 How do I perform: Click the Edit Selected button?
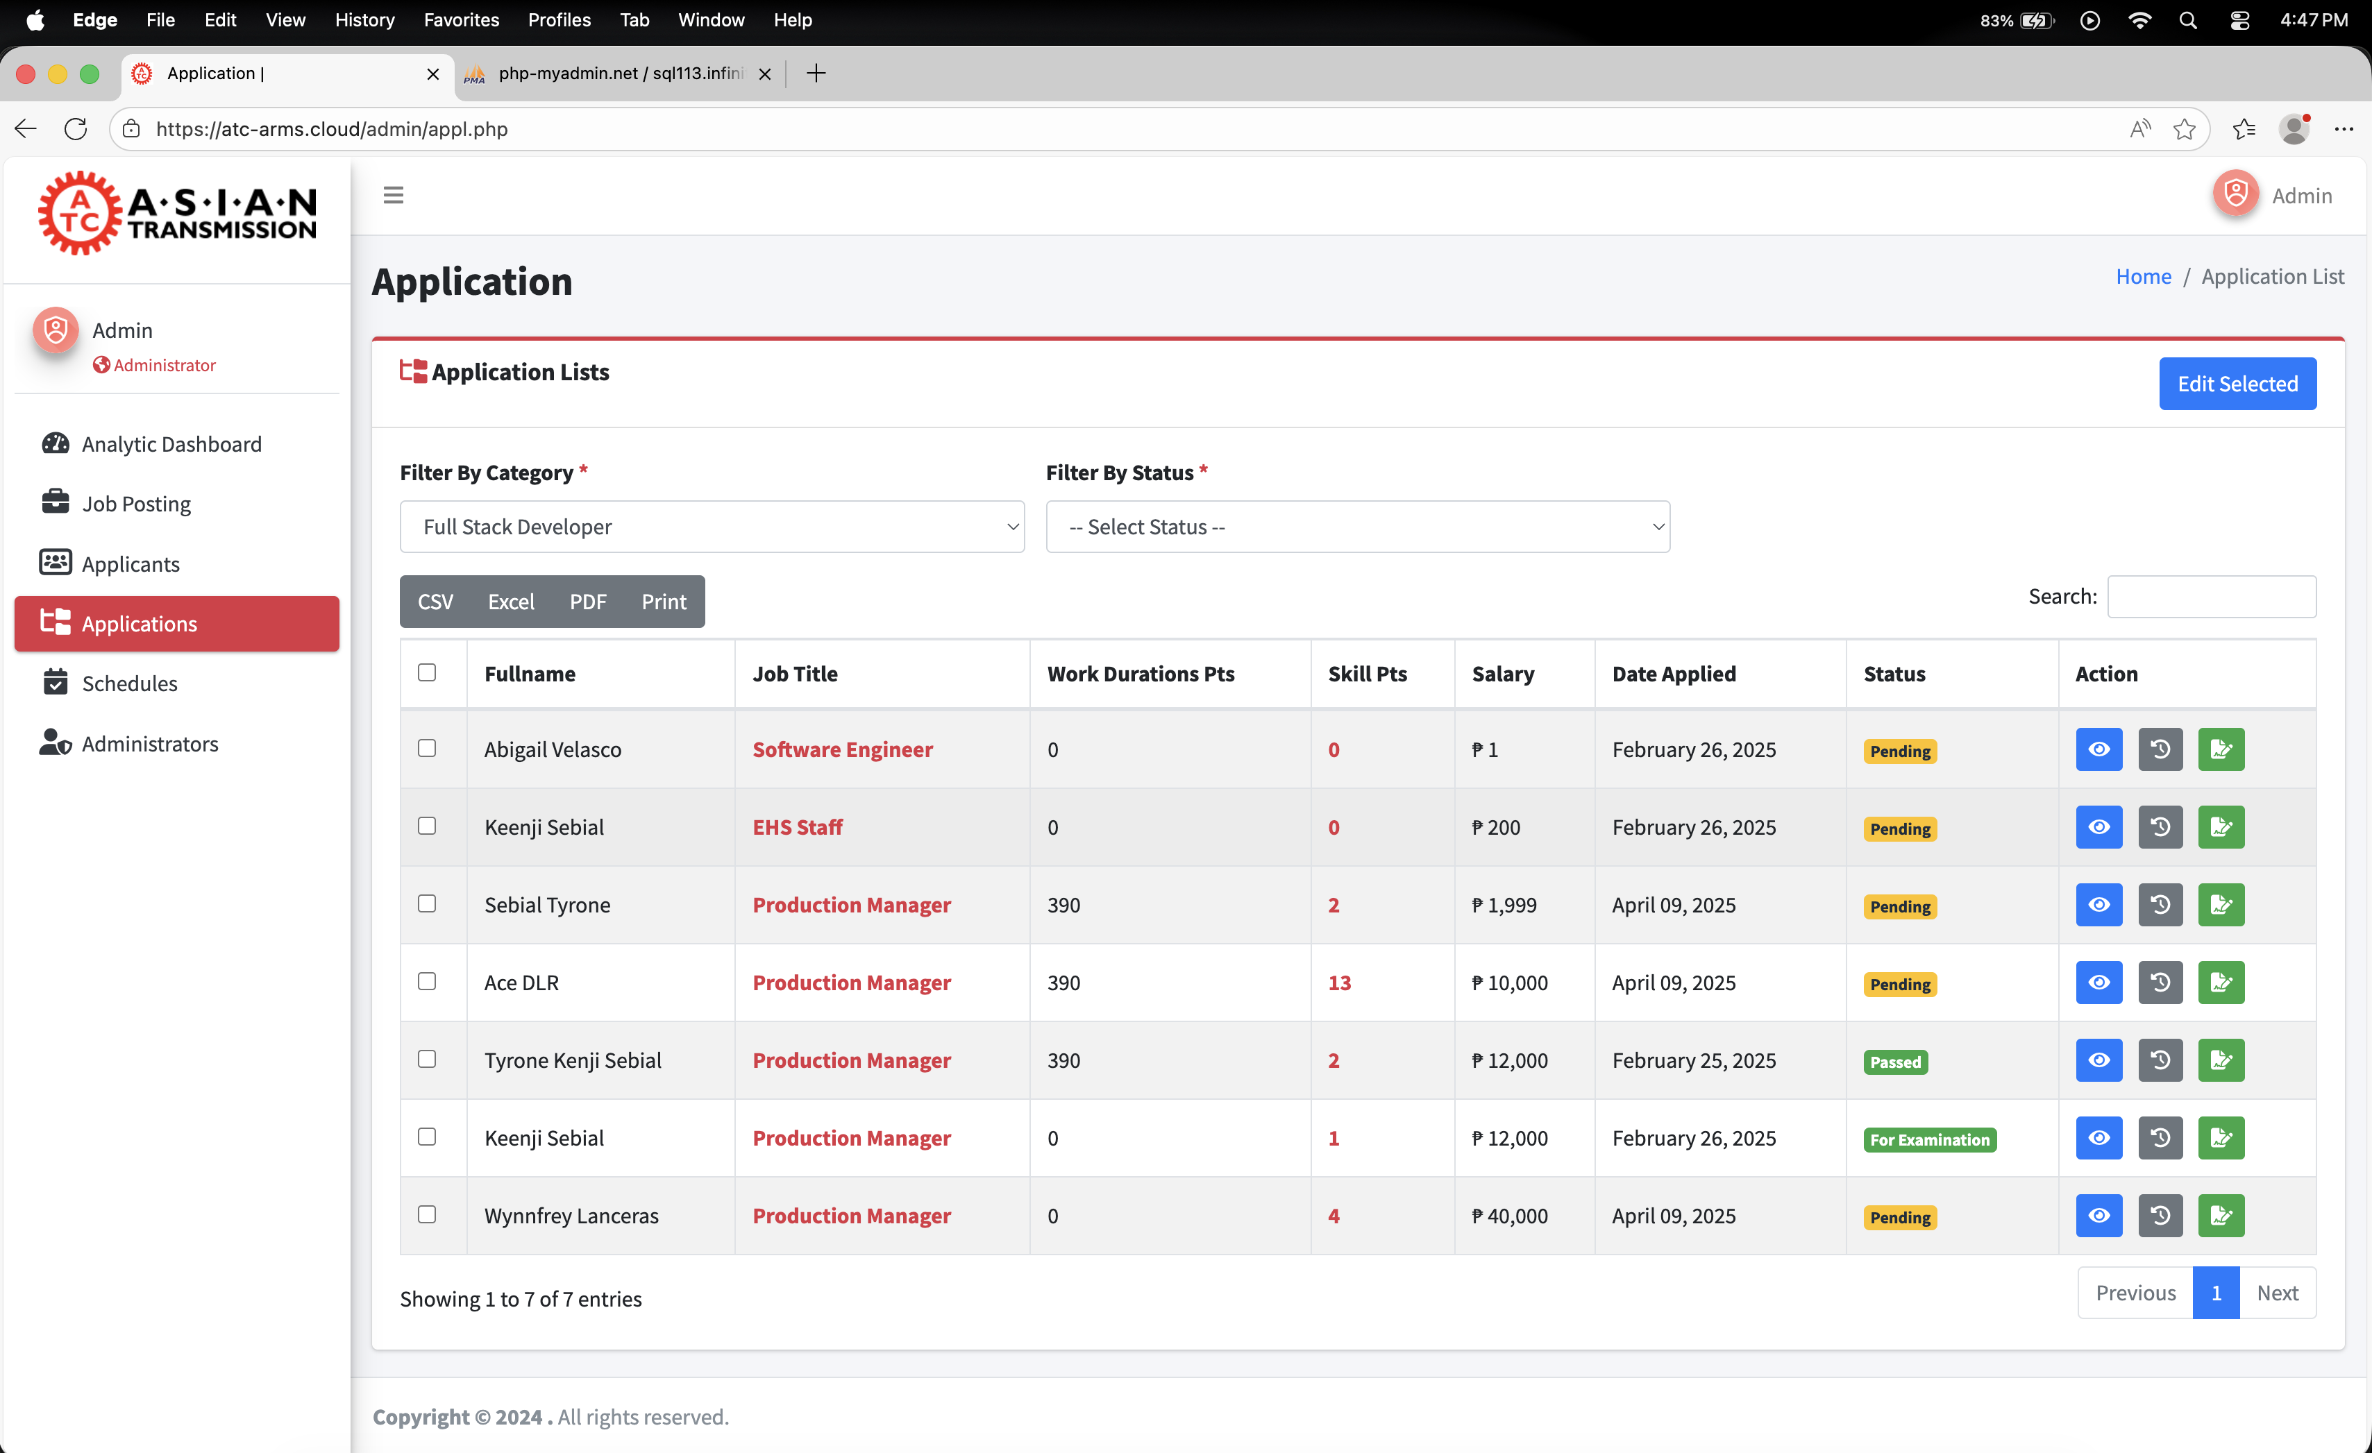pos(2236,384)
